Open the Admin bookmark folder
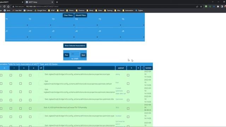This screenshot has width=226, height=127. (x=60, y=10)
